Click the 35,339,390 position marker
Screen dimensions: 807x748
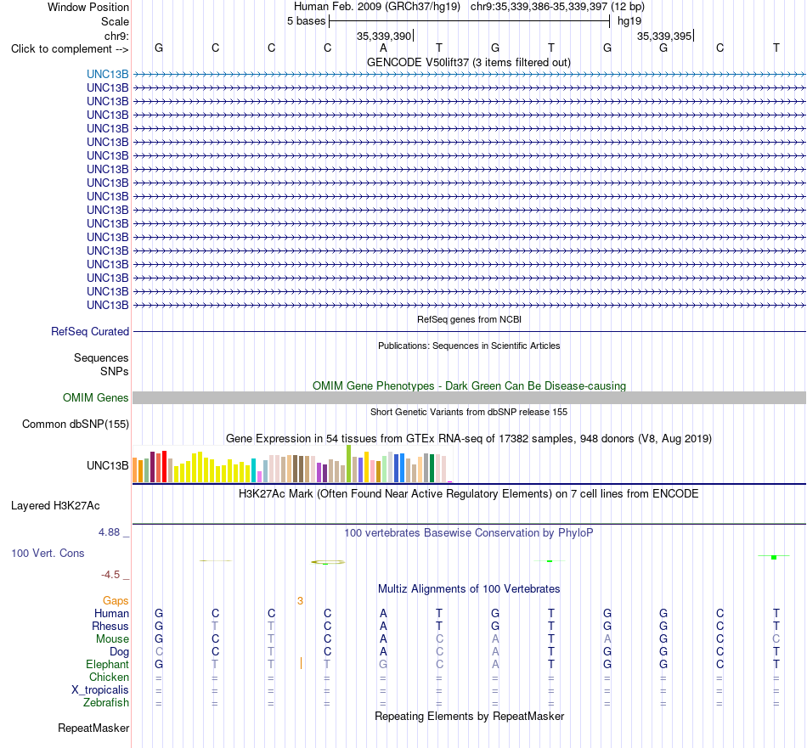(x=384, y=36)
